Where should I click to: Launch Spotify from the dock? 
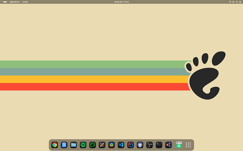point(83,145)
